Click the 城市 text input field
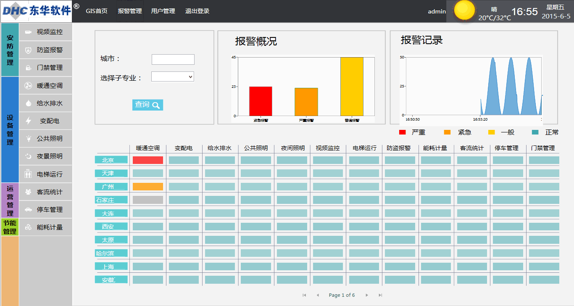Screen dimensions: 574x306 pos(173,59)
